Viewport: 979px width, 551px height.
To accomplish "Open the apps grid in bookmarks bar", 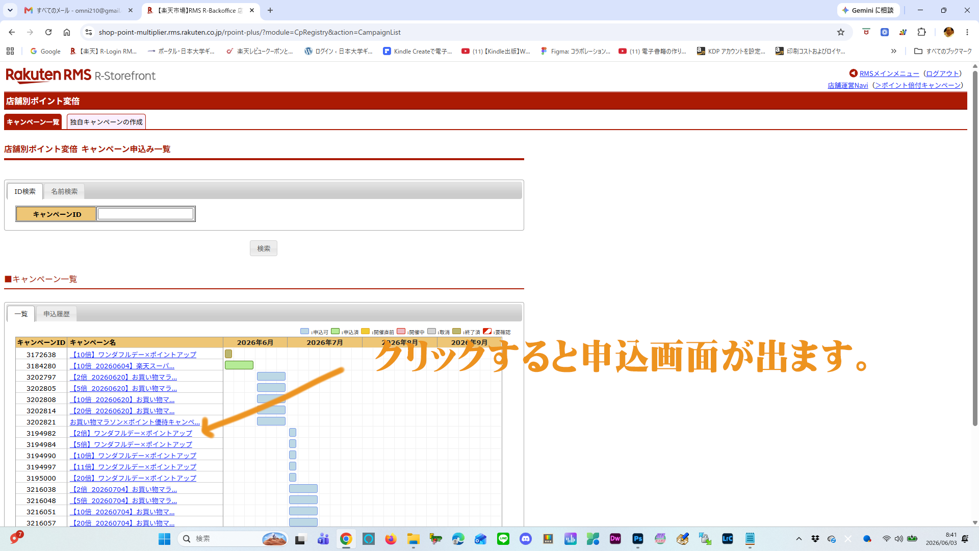I will pos(10,51).
